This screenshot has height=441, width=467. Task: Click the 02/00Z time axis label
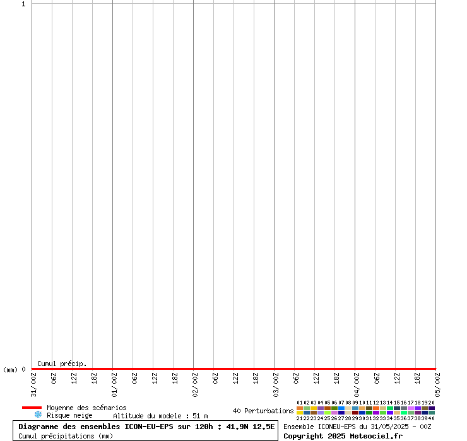point(195,385)
